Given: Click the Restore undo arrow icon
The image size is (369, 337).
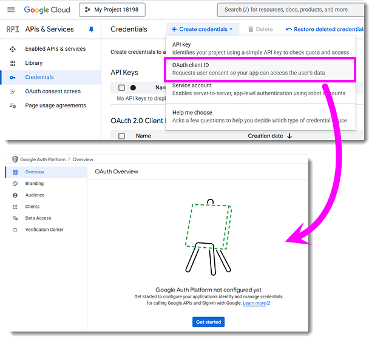Looking at the screenshot, I should point(289,29).
